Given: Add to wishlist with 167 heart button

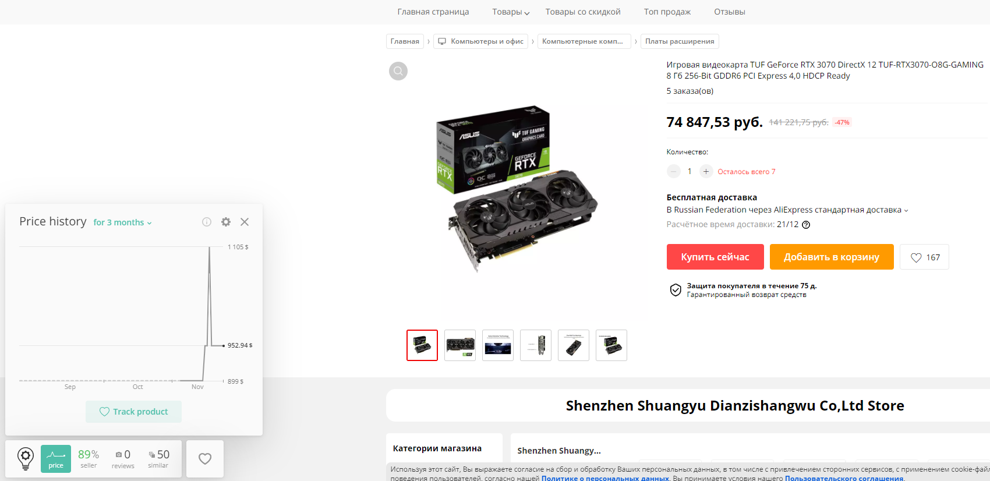Looking at the screenshot, I should click(x=924, y=257).
